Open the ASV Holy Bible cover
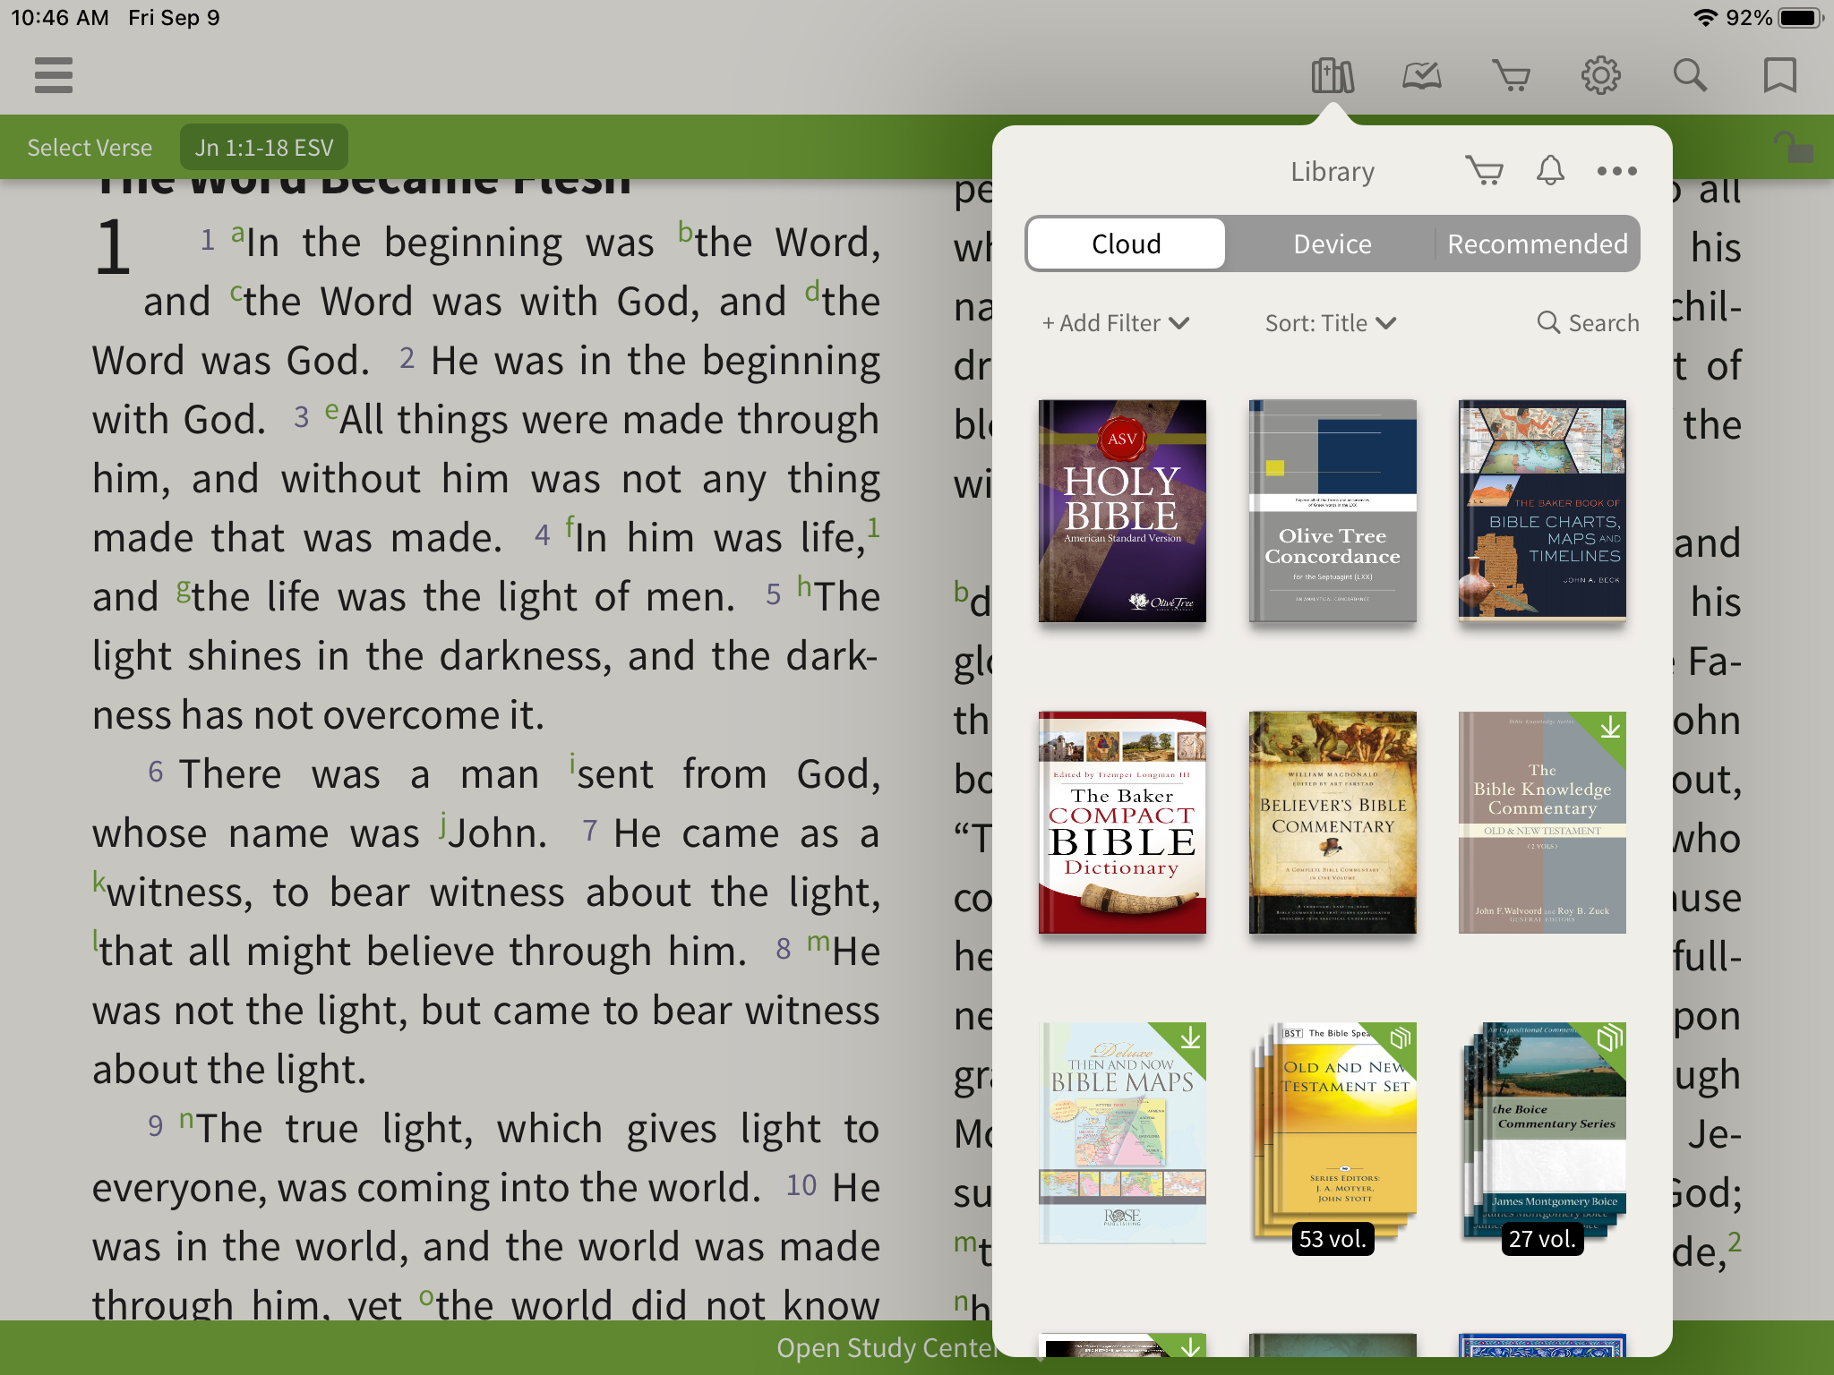1834x1375 pixels. point(1122,511)
